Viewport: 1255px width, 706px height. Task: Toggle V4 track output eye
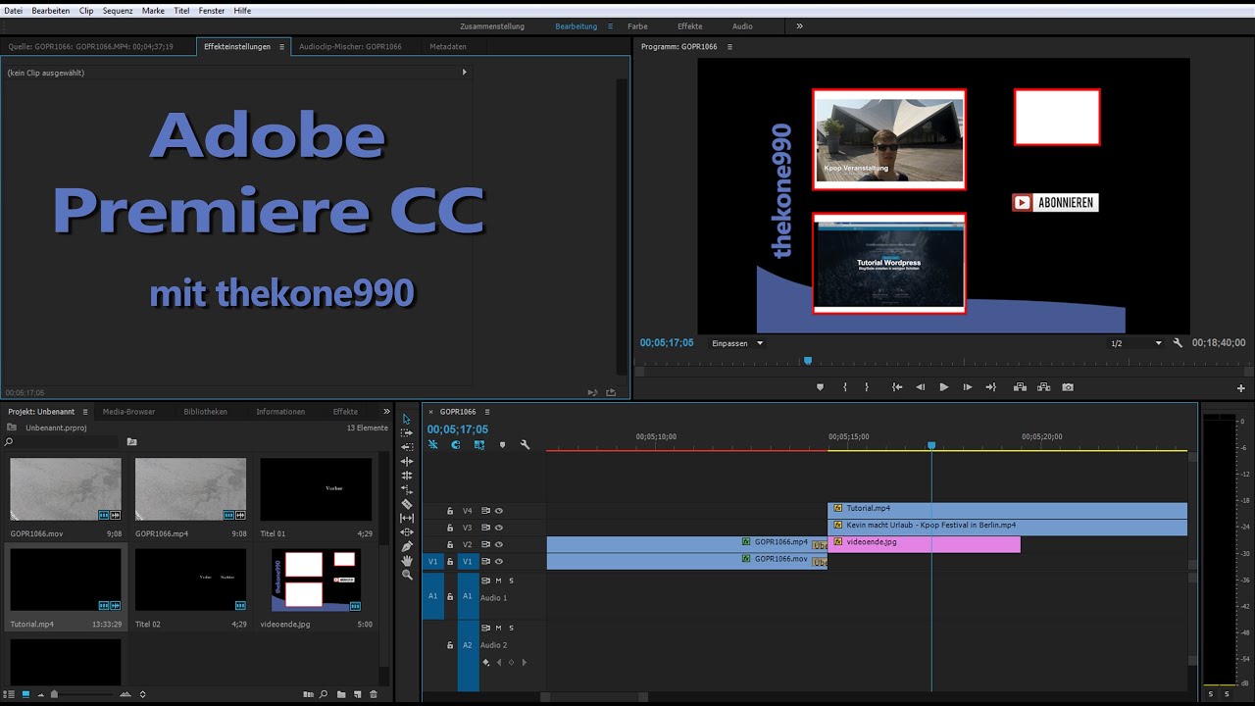tap(499, 511)
